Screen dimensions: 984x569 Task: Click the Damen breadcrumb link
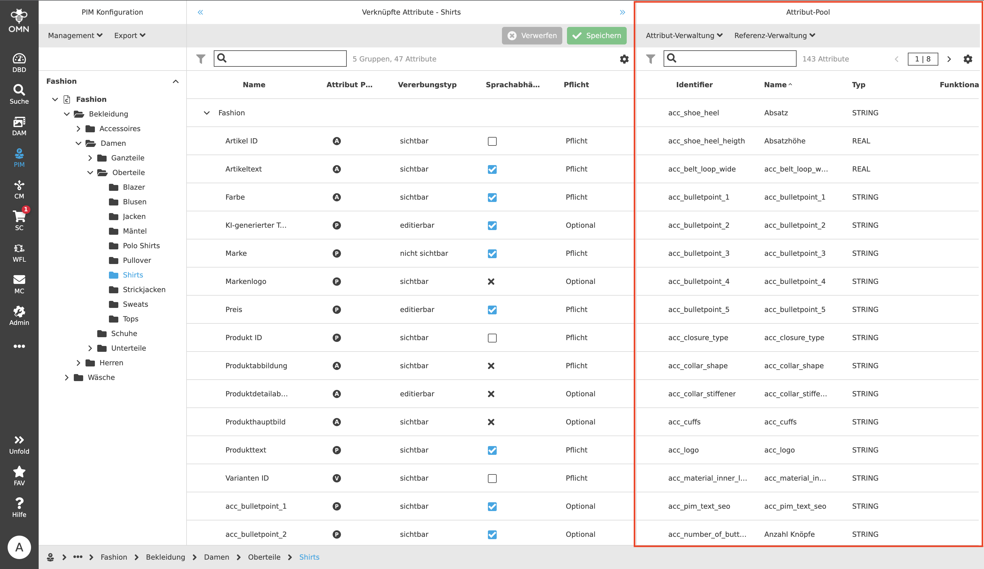pos(216,557)
